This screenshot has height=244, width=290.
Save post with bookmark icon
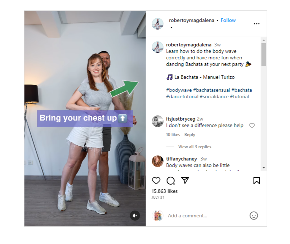click(x=256, y=181)
